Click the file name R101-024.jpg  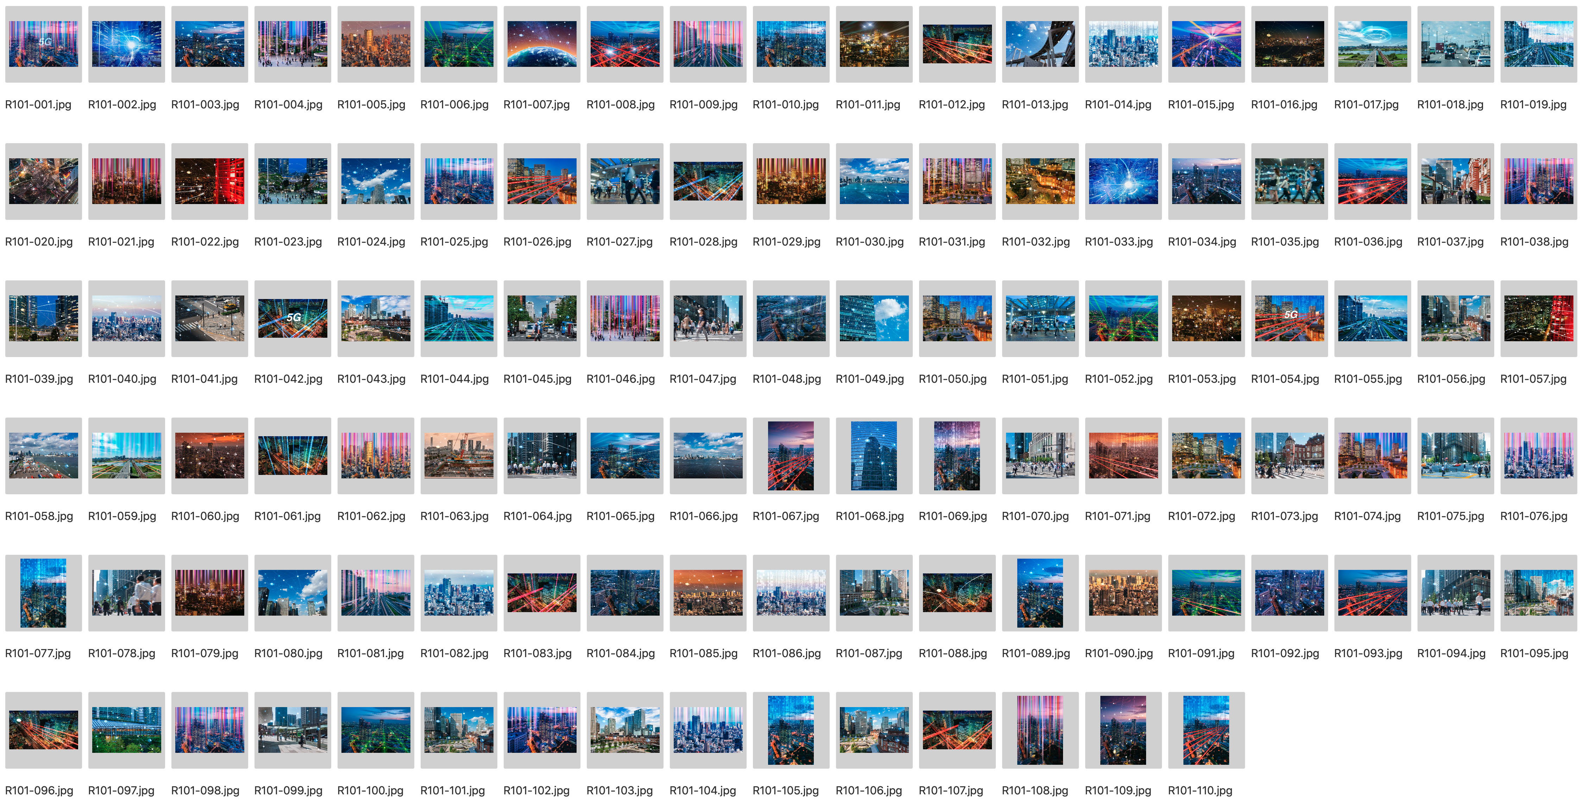pos(371,242)
